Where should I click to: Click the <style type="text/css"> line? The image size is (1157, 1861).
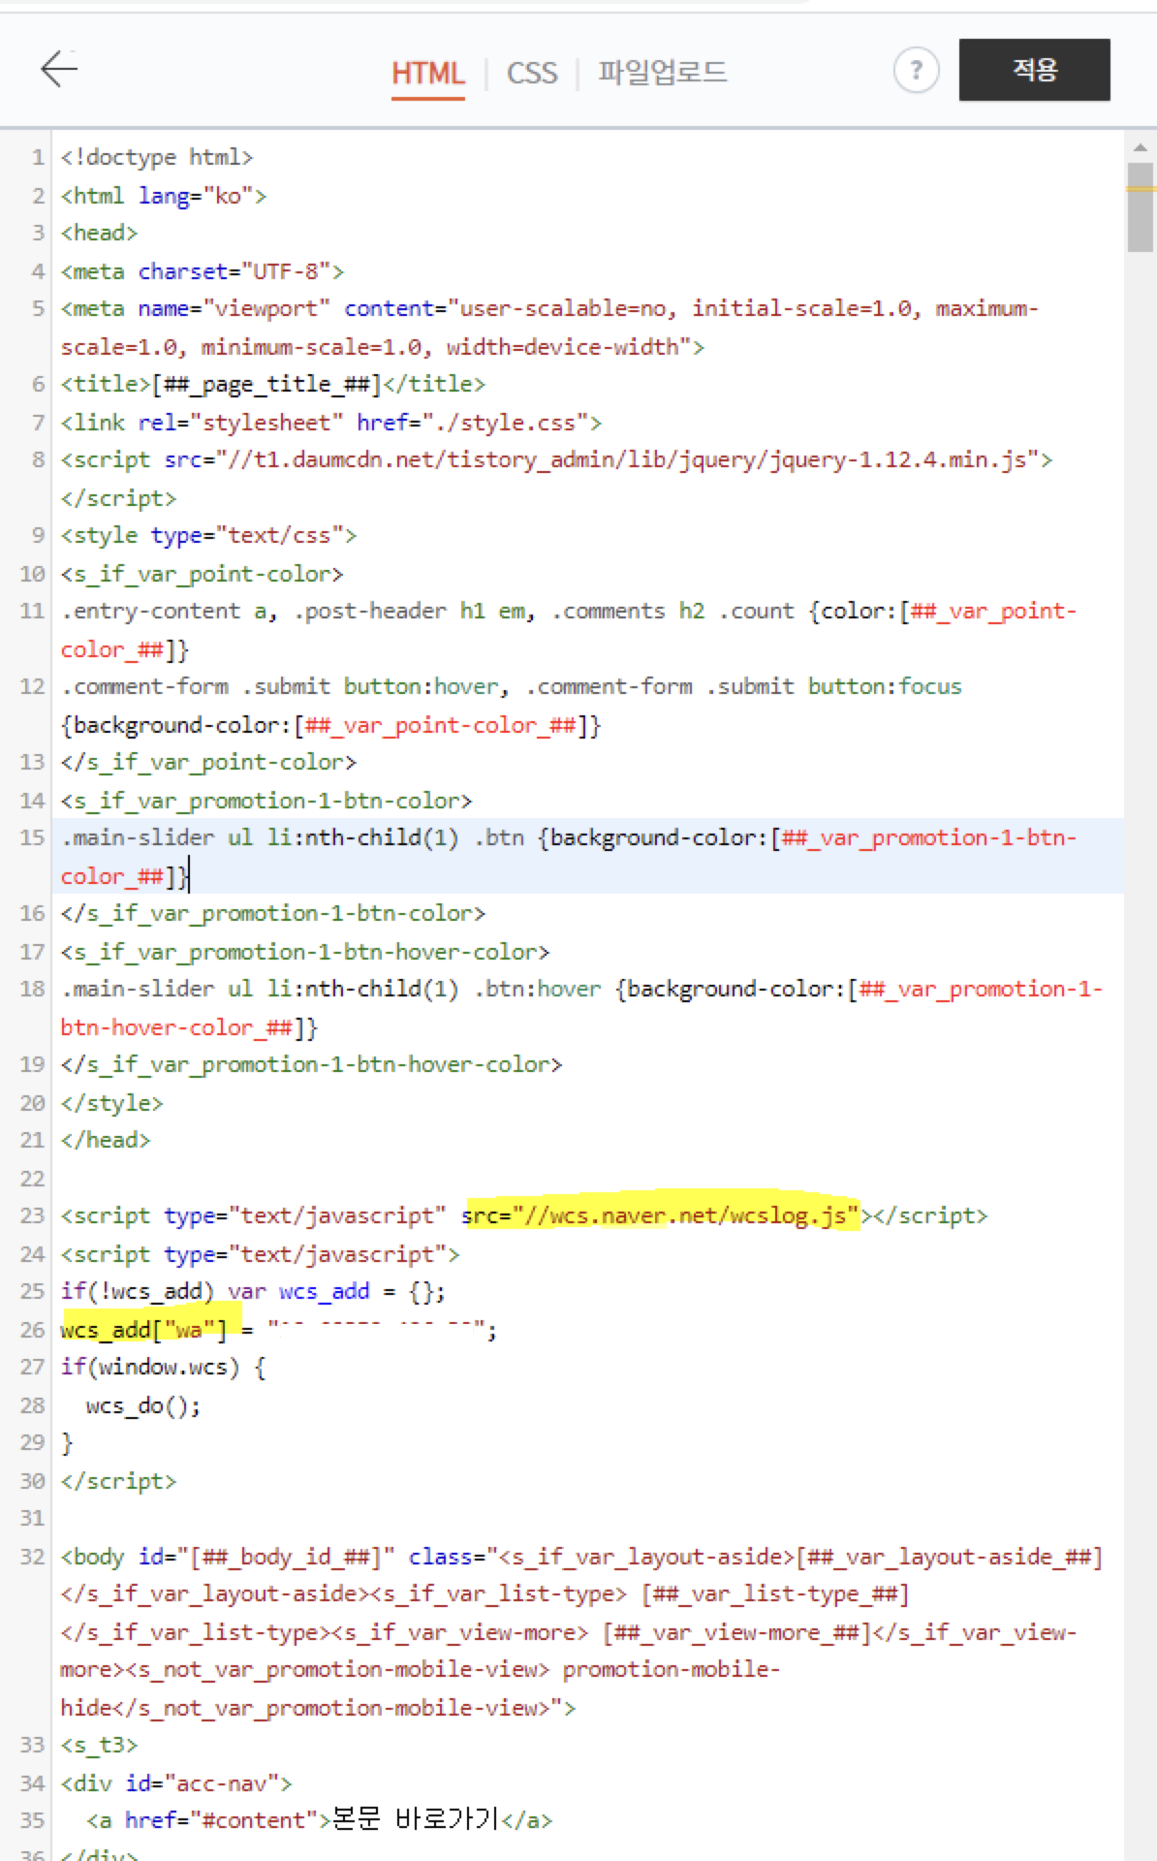point(208,535)
